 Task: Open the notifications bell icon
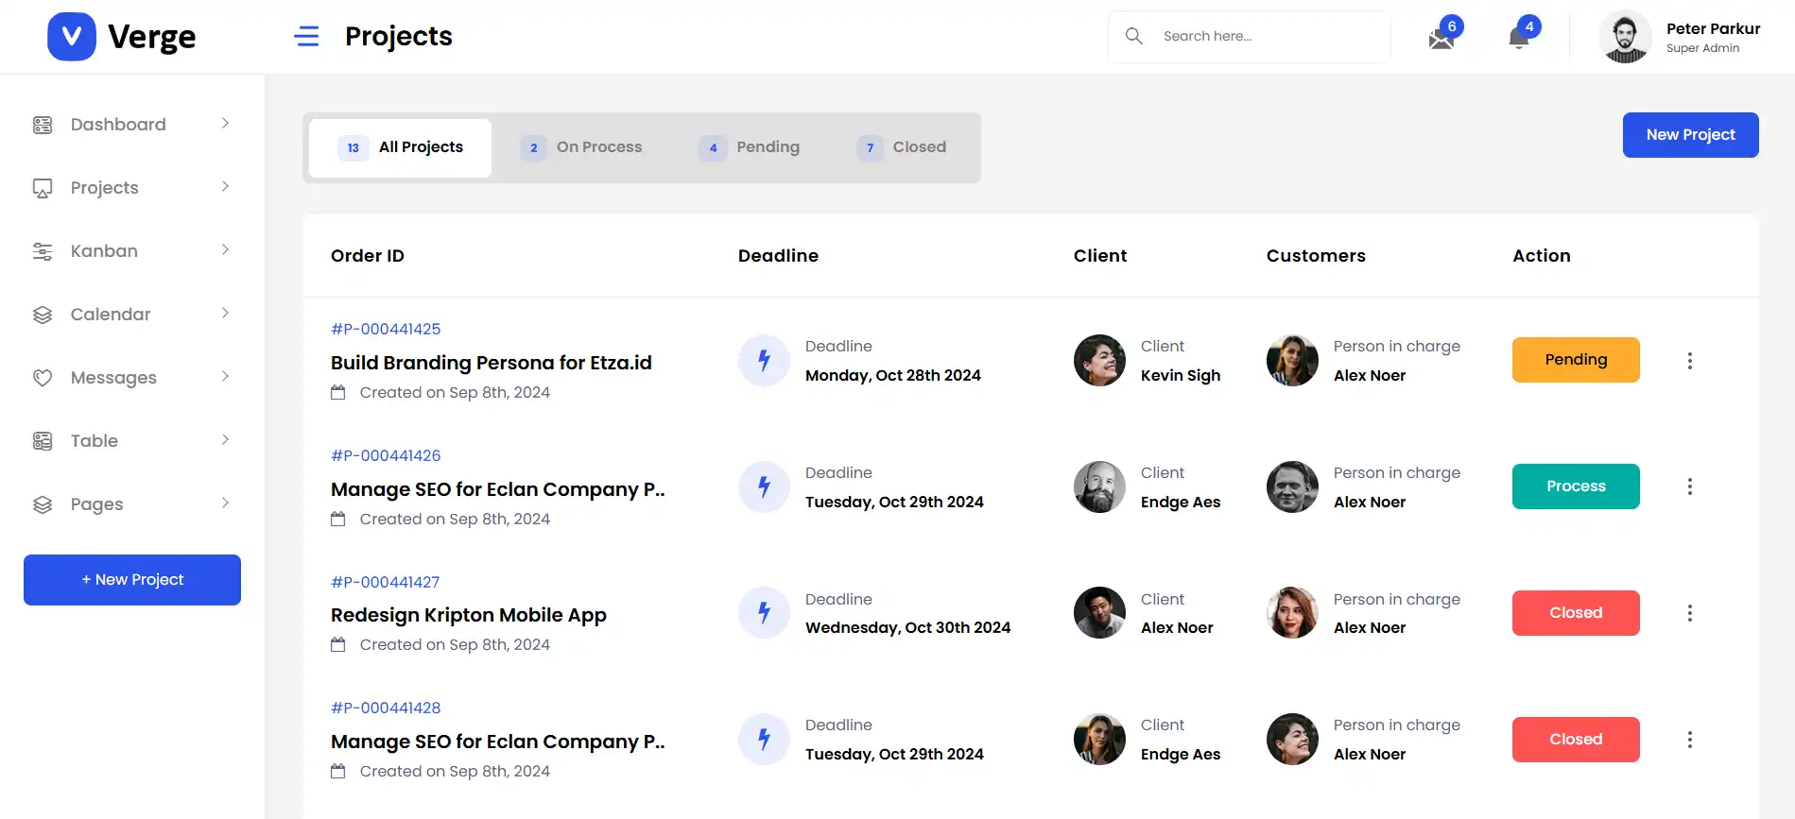coord(1519,38)
